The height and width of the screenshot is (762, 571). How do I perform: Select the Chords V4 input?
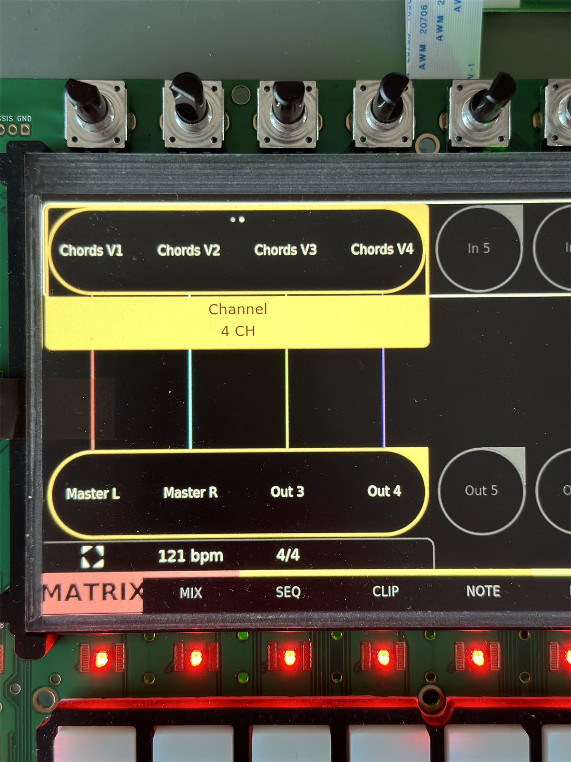click(x=382, y=249)
